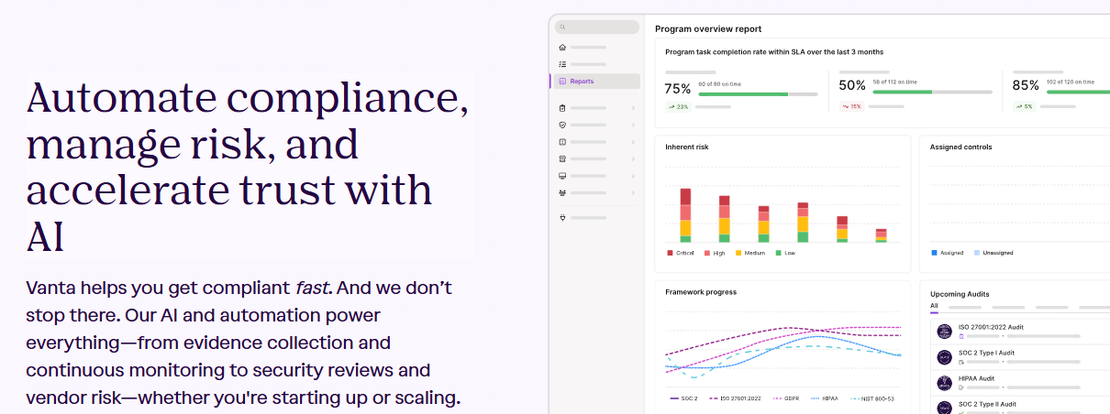Select the Reports sidebar item
1110x414 pixels.
point(595,82)
